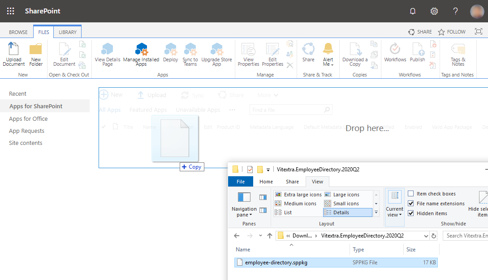Switch to the Explorer Home tab
488x280 pixels.
click(266, 182)
